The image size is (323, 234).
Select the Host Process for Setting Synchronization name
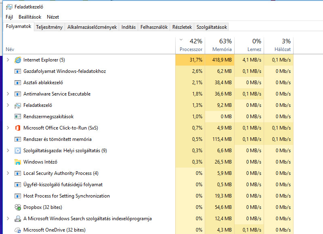pos(67,196)
